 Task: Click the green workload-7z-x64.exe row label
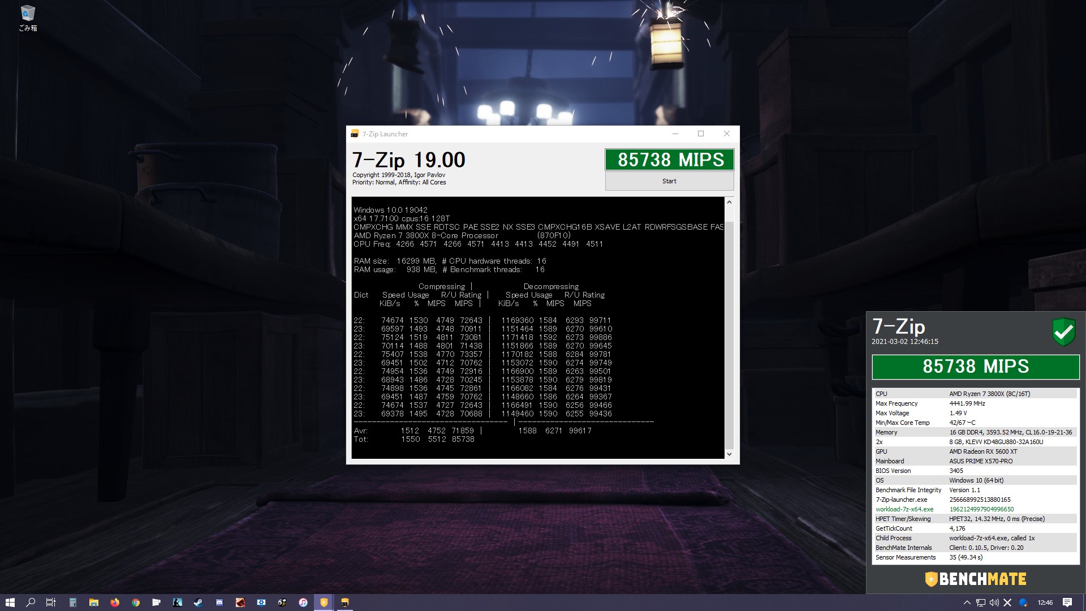[904, 509]
